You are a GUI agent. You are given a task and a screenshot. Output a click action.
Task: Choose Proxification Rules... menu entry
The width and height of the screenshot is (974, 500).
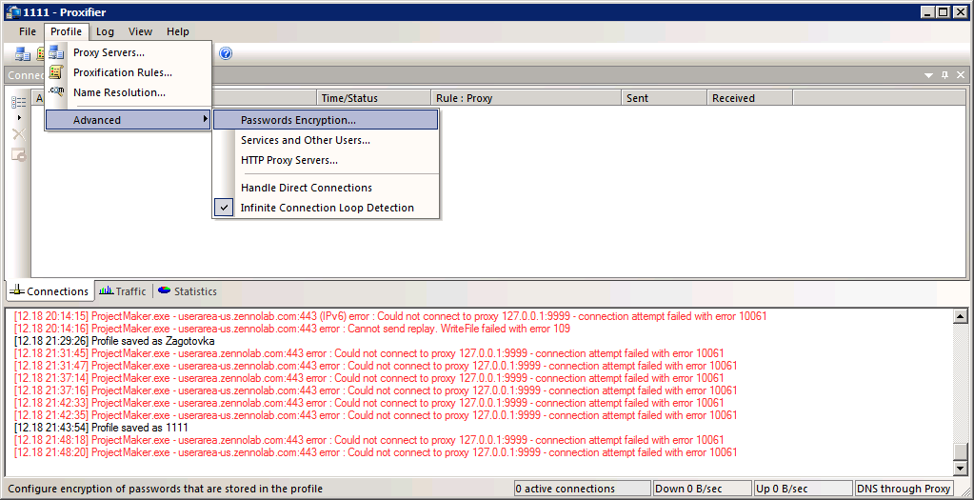(129, 72)
